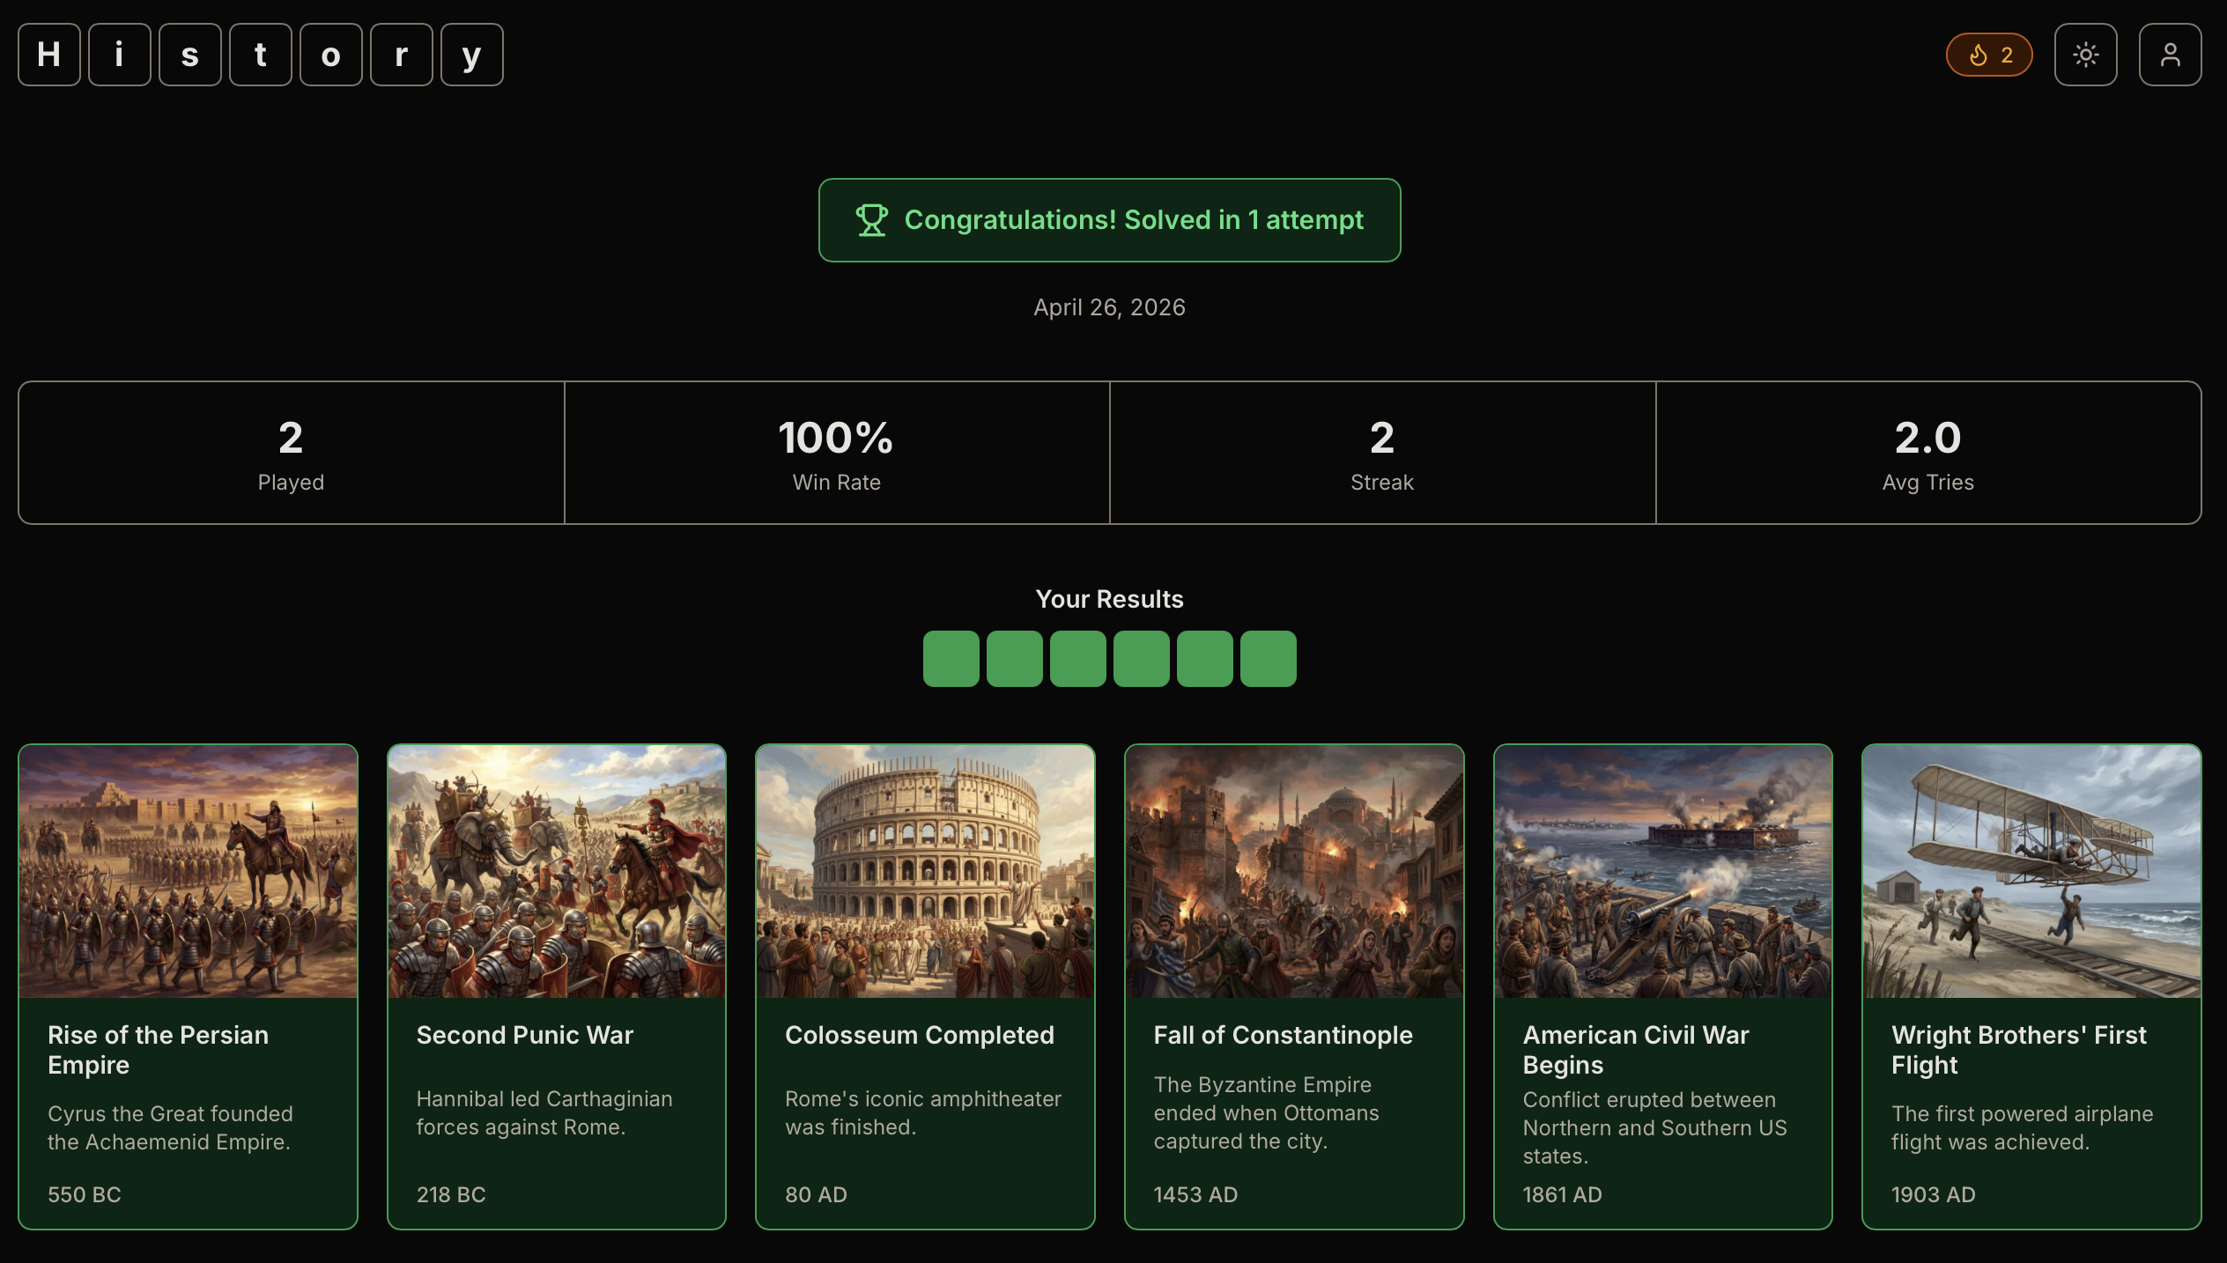
Task: Click the Played stat box
Action: [292, 453]
